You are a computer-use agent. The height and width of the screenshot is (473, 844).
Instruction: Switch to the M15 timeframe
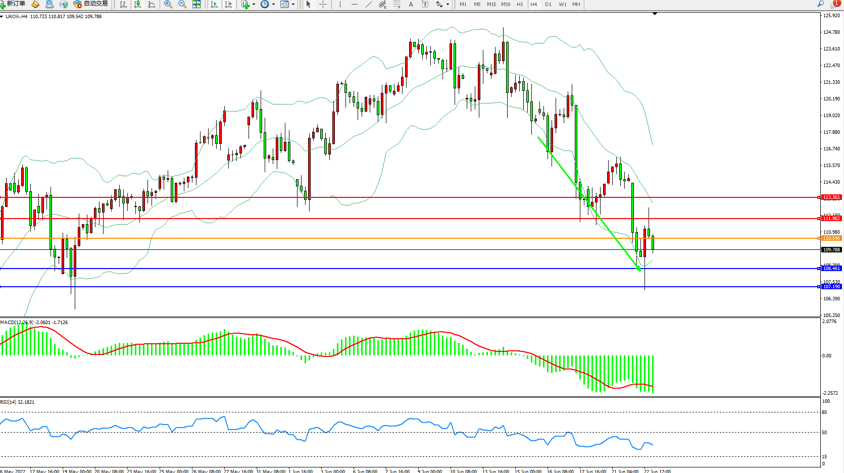pos(491,4)
